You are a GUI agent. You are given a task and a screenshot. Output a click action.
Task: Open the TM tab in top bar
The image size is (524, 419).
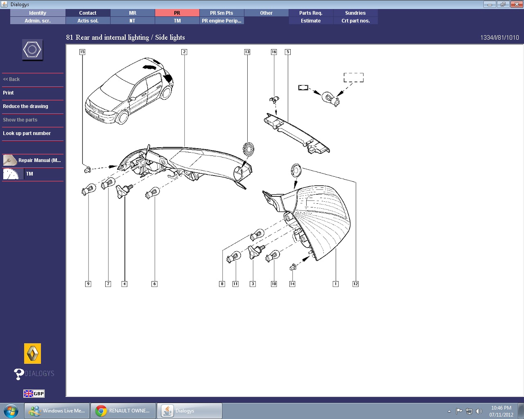(x=177, y=21)
